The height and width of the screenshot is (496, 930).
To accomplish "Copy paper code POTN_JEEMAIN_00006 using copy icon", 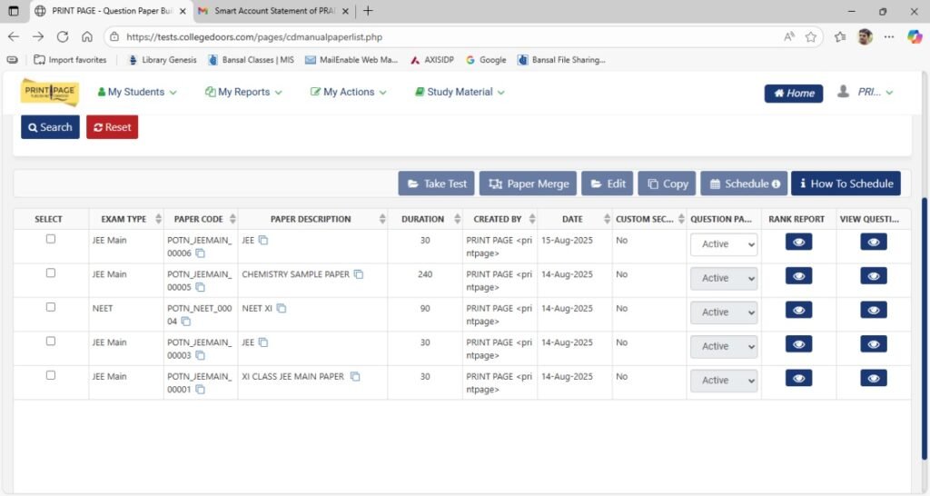I will click(x=199, y=253).
